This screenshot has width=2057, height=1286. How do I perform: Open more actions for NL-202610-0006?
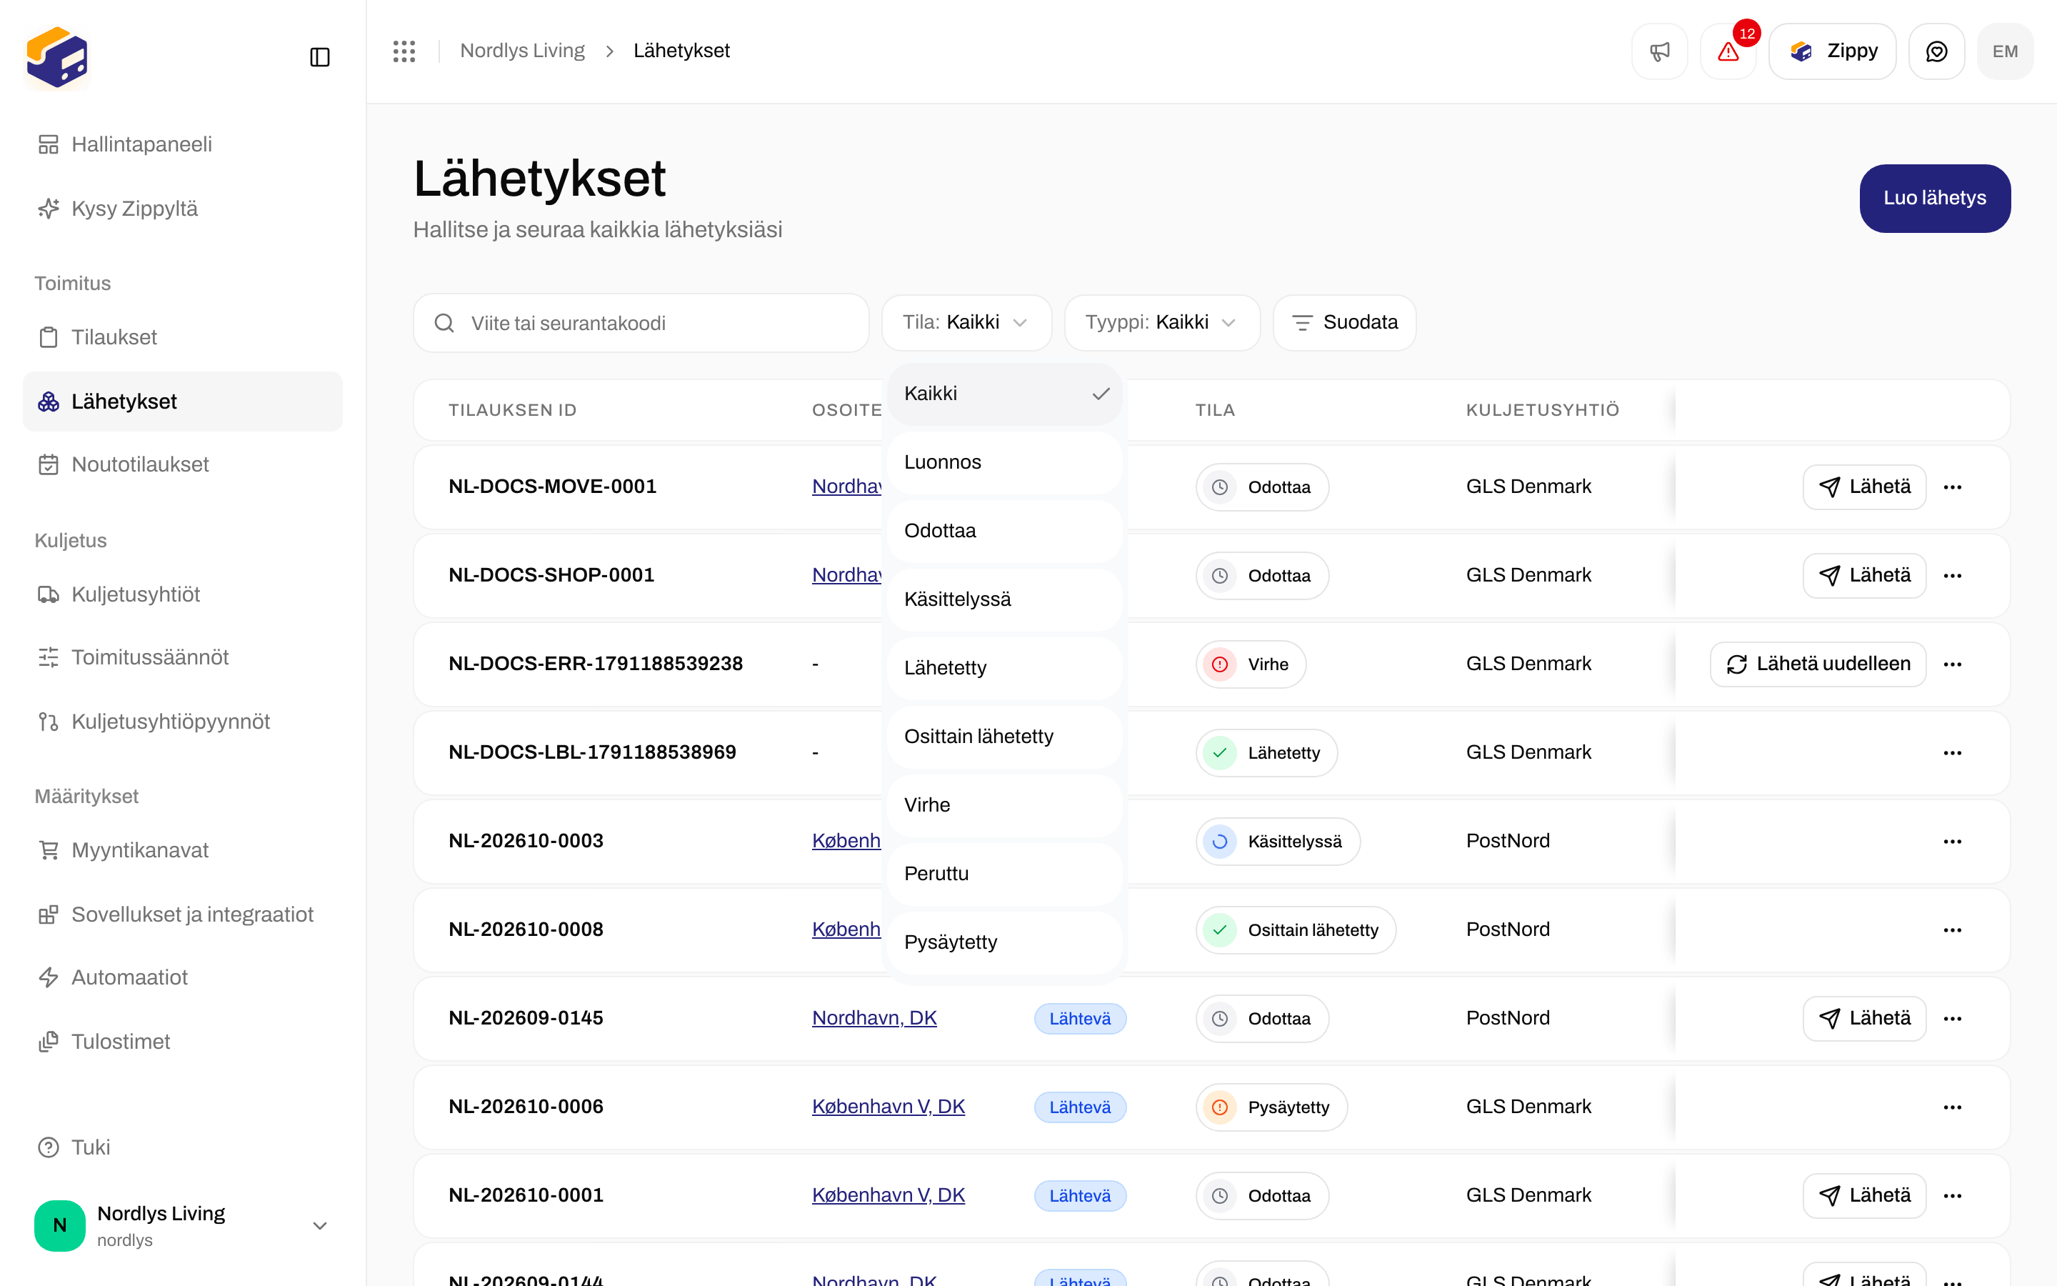click(x=1953, y=1107)
